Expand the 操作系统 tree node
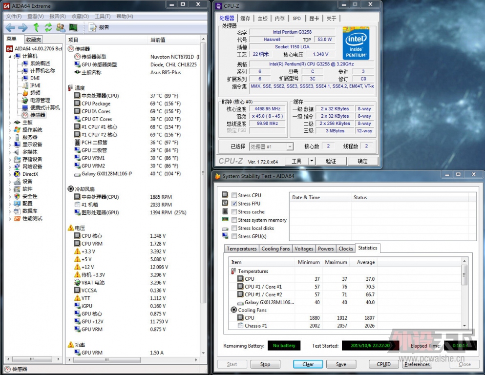The height and width of the screenshot is (375, 485). 10,130
